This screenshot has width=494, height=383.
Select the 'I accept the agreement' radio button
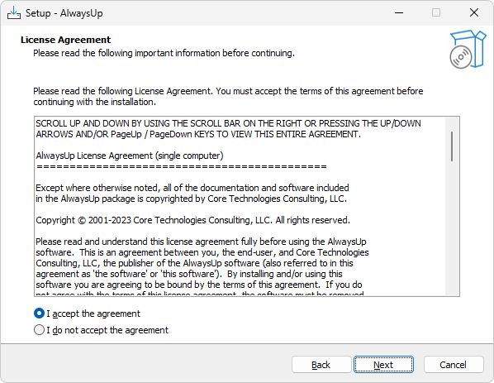39,314
